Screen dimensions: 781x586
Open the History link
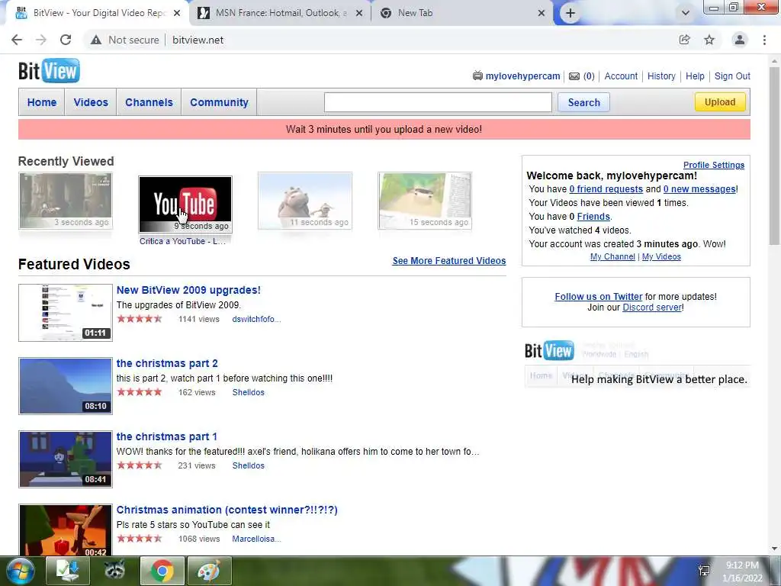click(661, 76)
